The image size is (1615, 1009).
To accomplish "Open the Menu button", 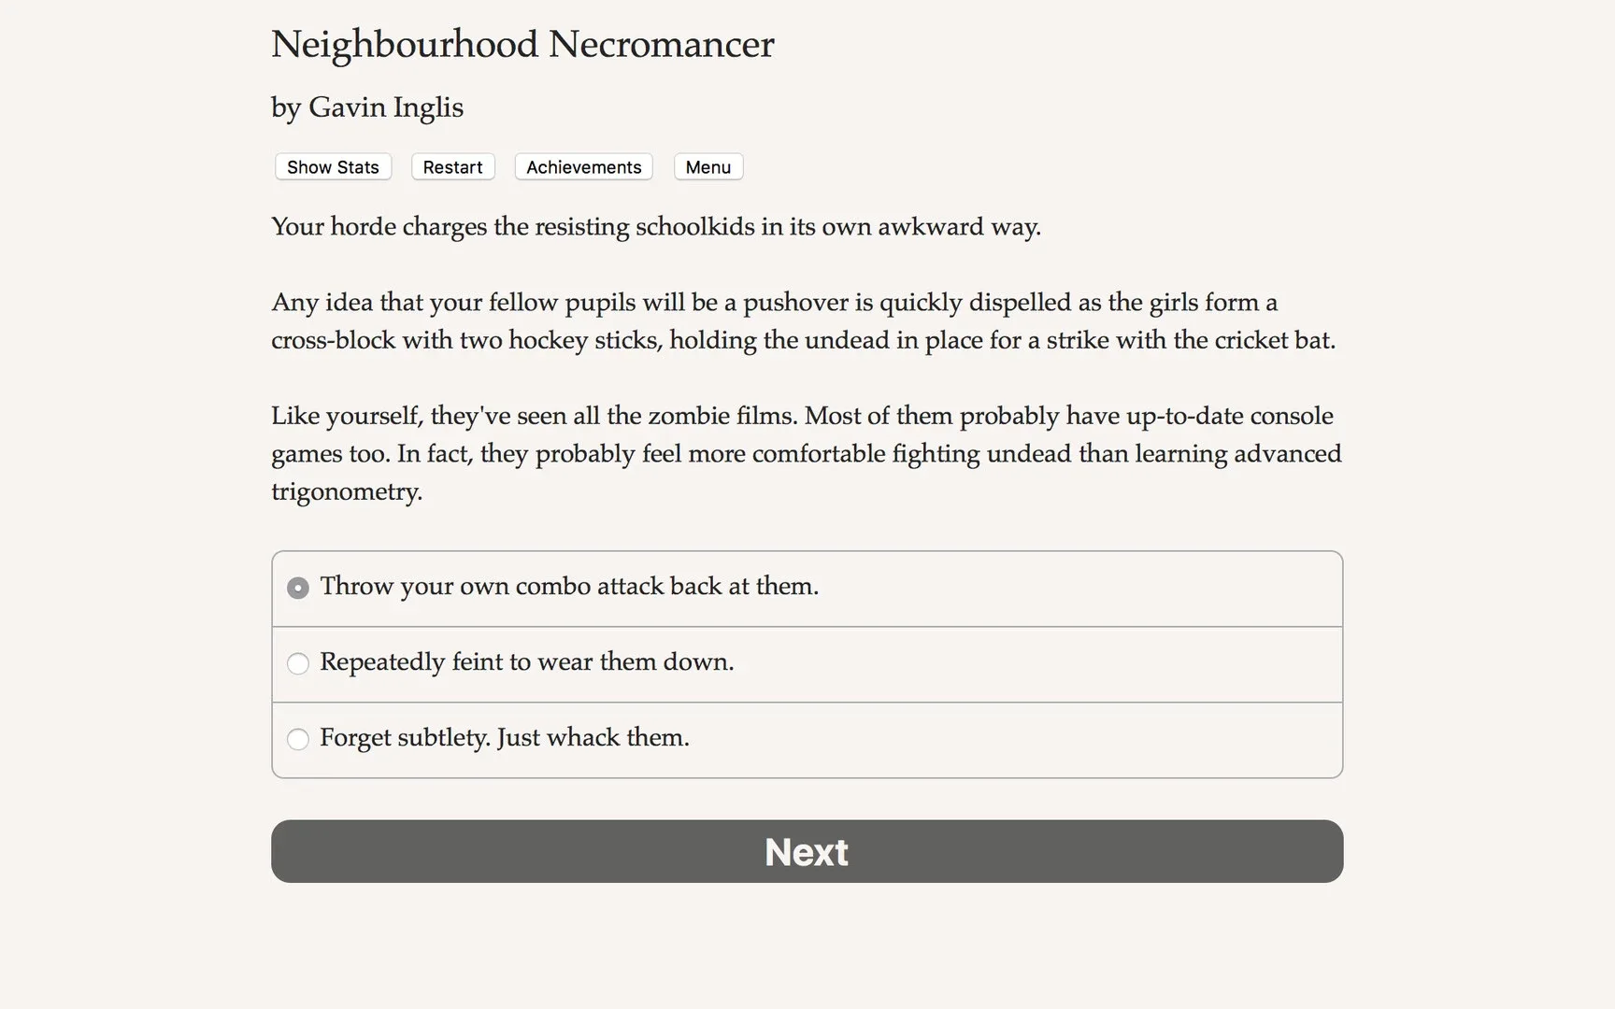I will pos(707,167).
